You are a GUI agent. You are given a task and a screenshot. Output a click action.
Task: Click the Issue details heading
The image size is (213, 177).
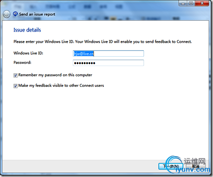(27, 30)
